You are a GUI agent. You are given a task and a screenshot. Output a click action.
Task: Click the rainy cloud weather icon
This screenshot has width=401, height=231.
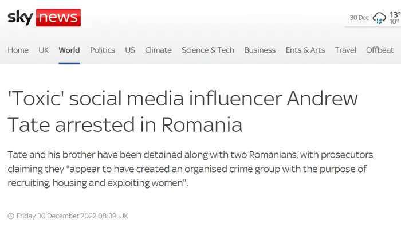379,18
